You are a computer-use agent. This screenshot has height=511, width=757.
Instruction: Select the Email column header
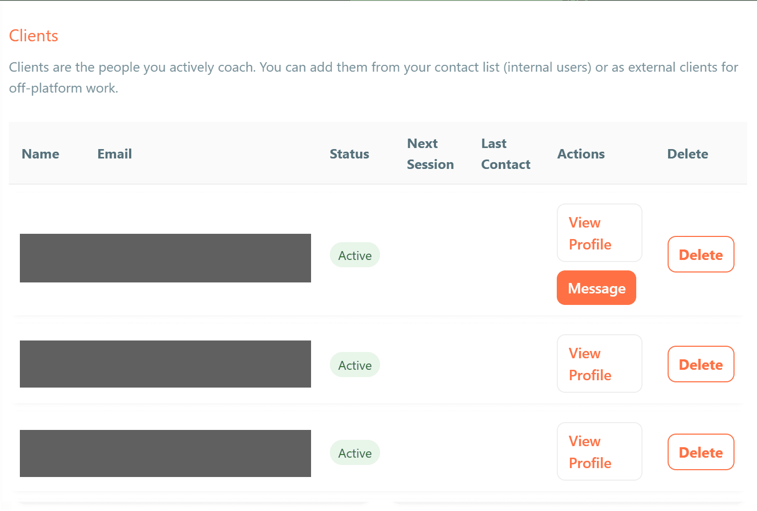(x=114, y=154)
